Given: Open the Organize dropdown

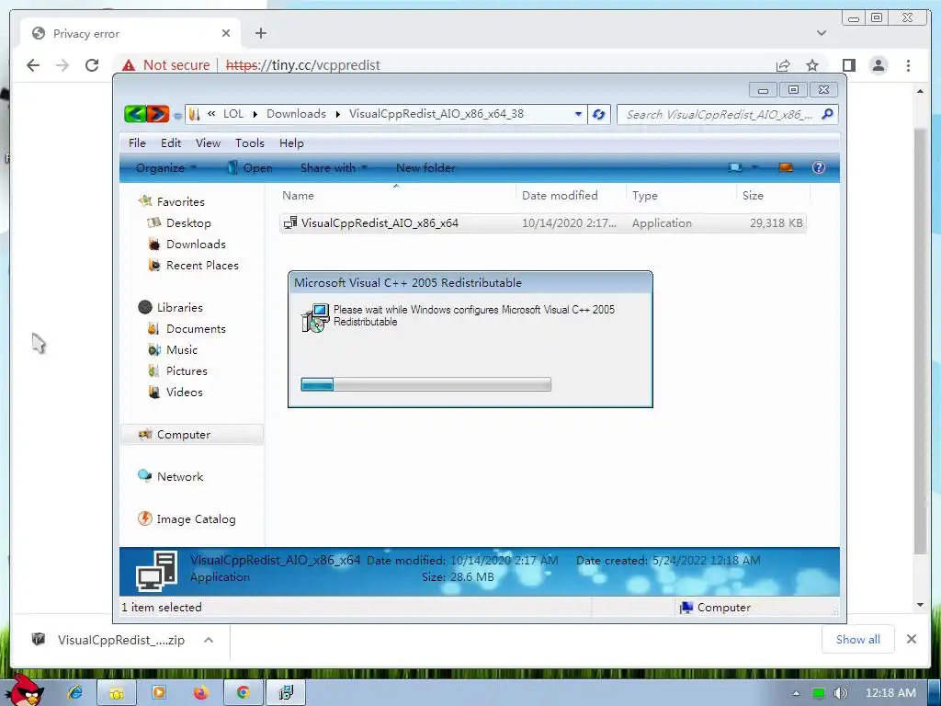Looking at the screenshot, I should tap(166, 168).
